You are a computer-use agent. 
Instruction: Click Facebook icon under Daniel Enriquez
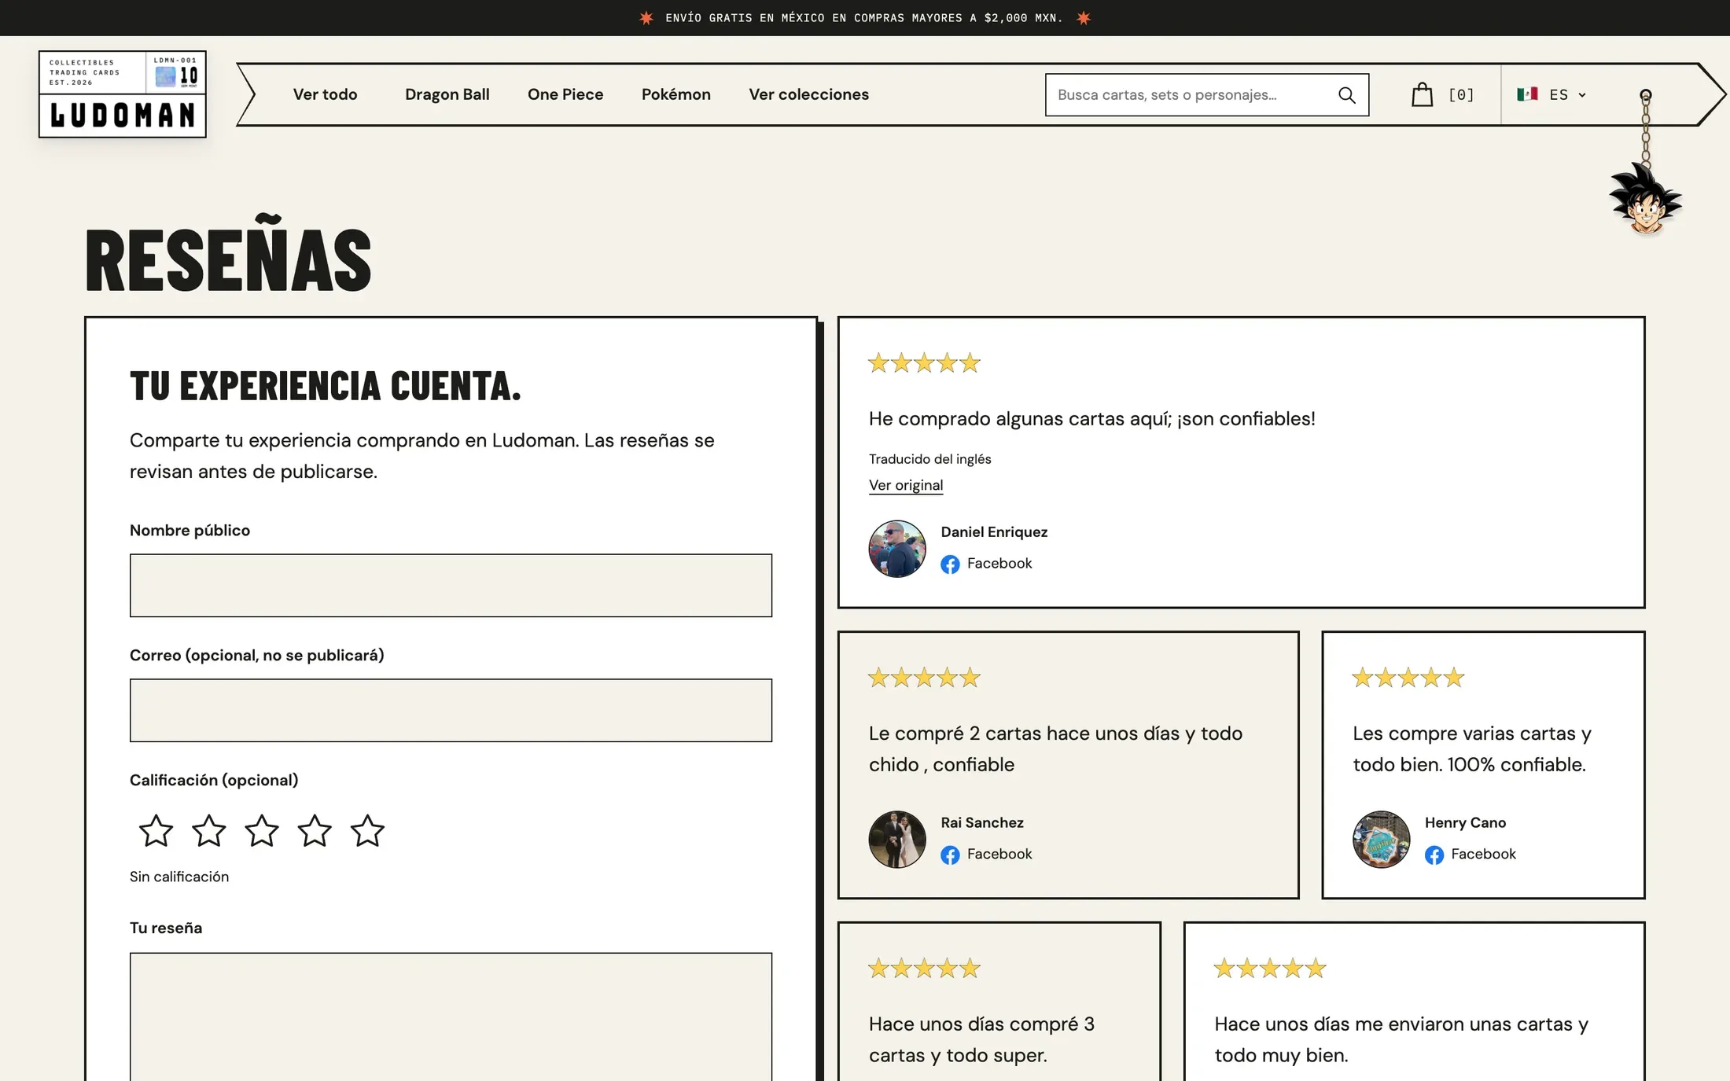coord(950,564)
